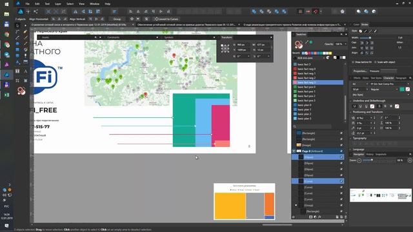Click the first Align Horizontal icon
This screenshot has width=413, height=232.
point(54,19)
